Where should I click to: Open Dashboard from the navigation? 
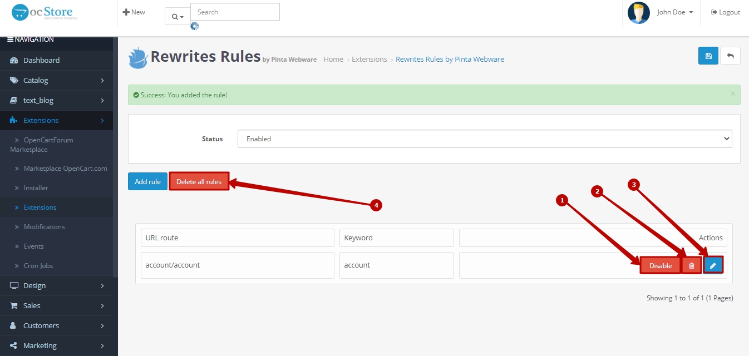41,60
